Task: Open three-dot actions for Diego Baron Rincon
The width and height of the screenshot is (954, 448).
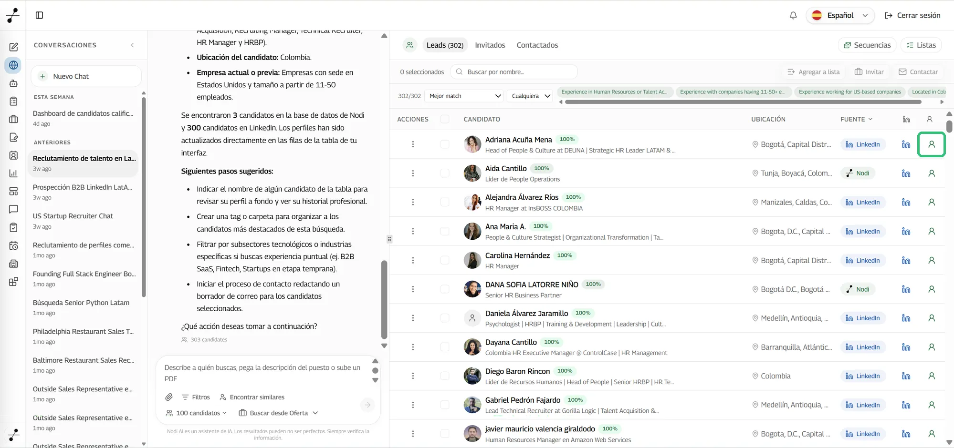Action: (413, 376)
